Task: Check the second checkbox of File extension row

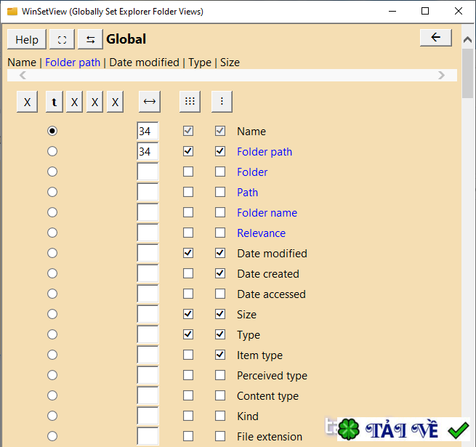Action: (x=220, y=436)
